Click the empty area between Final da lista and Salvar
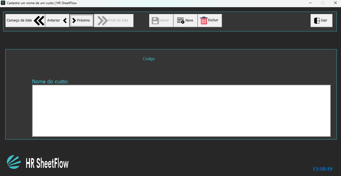 point(141,21)
